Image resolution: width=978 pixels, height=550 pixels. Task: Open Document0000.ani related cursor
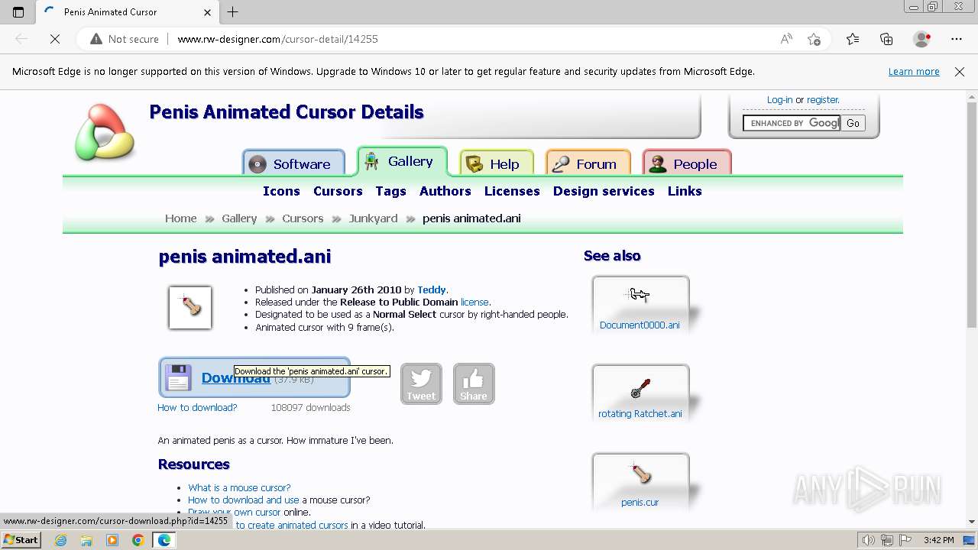[640, 305]
